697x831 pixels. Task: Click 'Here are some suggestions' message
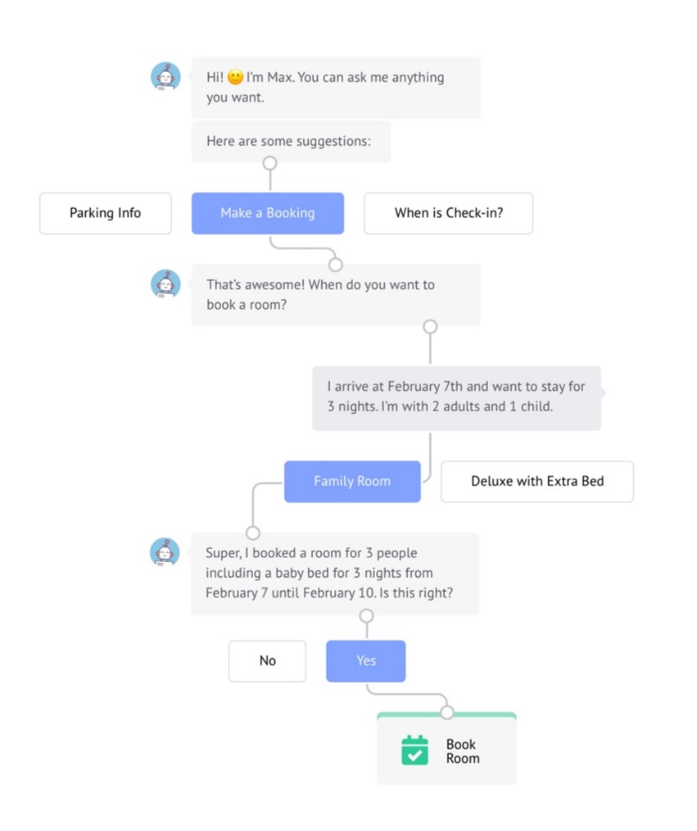[292, 142]
